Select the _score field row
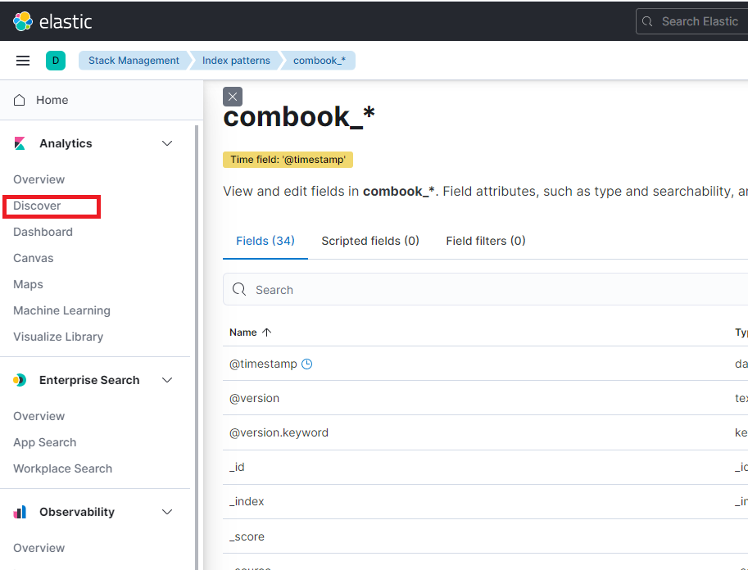Image resolution: width=748 pixels, height=570 pixels. click(x=485, y=536)
